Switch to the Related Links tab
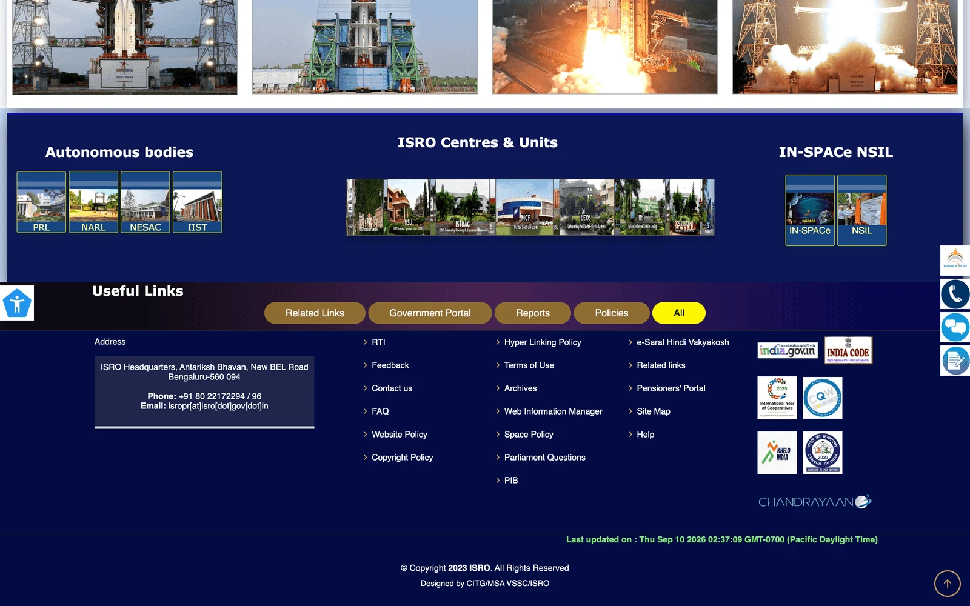 click(315, 313)
